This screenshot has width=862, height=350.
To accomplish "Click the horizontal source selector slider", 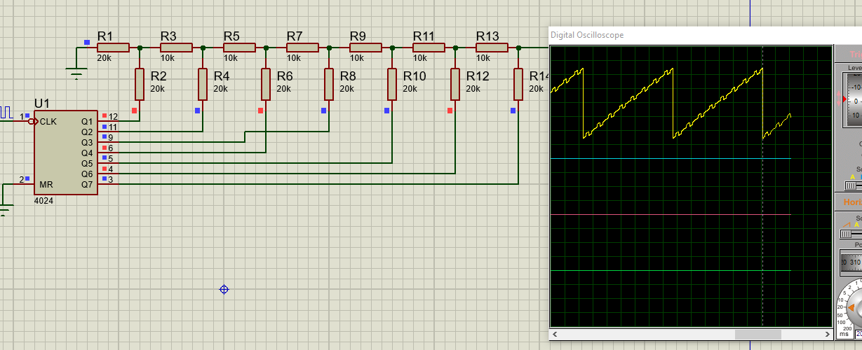I will 853,233.
